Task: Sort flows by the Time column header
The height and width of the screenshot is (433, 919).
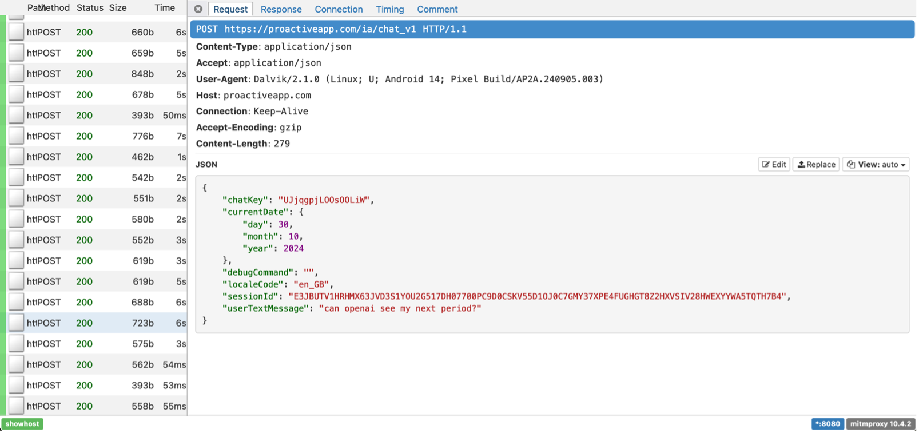Action: tap(165, 8)
